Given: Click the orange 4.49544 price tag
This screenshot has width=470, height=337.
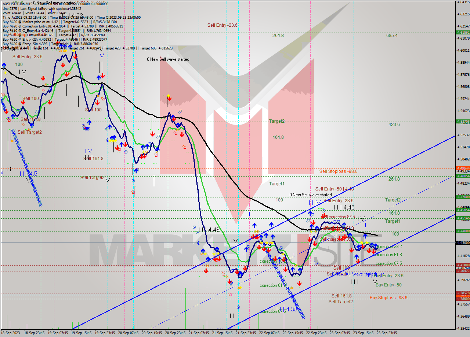Looking at the screenshot, I should pos(463,168).
